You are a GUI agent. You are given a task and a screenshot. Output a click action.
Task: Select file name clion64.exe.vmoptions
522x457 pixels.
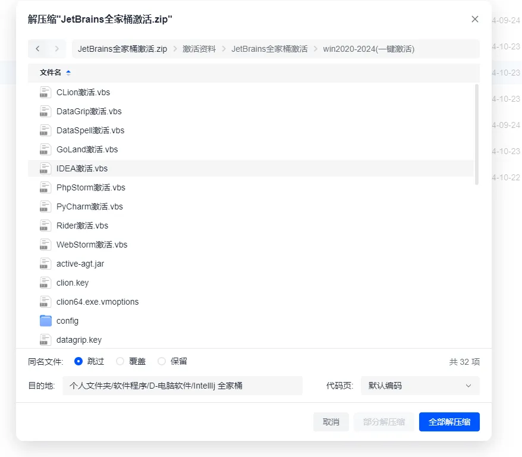pos(98,302)
